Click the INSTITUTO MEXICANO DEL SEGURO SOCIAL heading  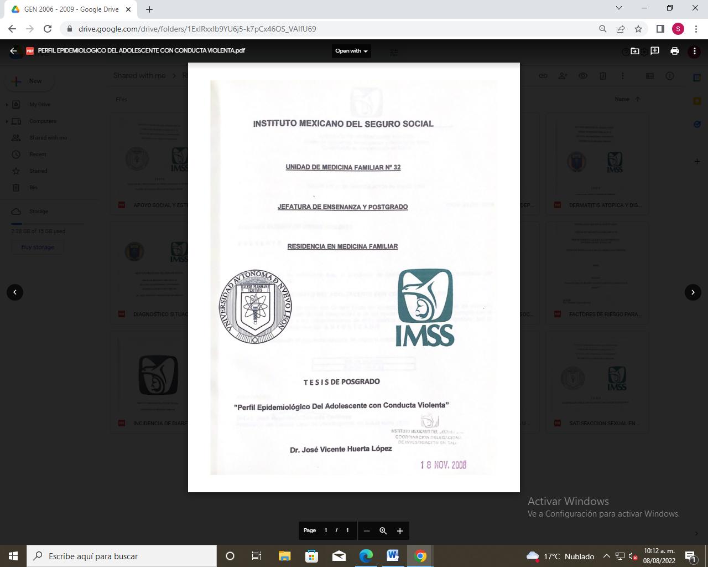tap(343, 123)
